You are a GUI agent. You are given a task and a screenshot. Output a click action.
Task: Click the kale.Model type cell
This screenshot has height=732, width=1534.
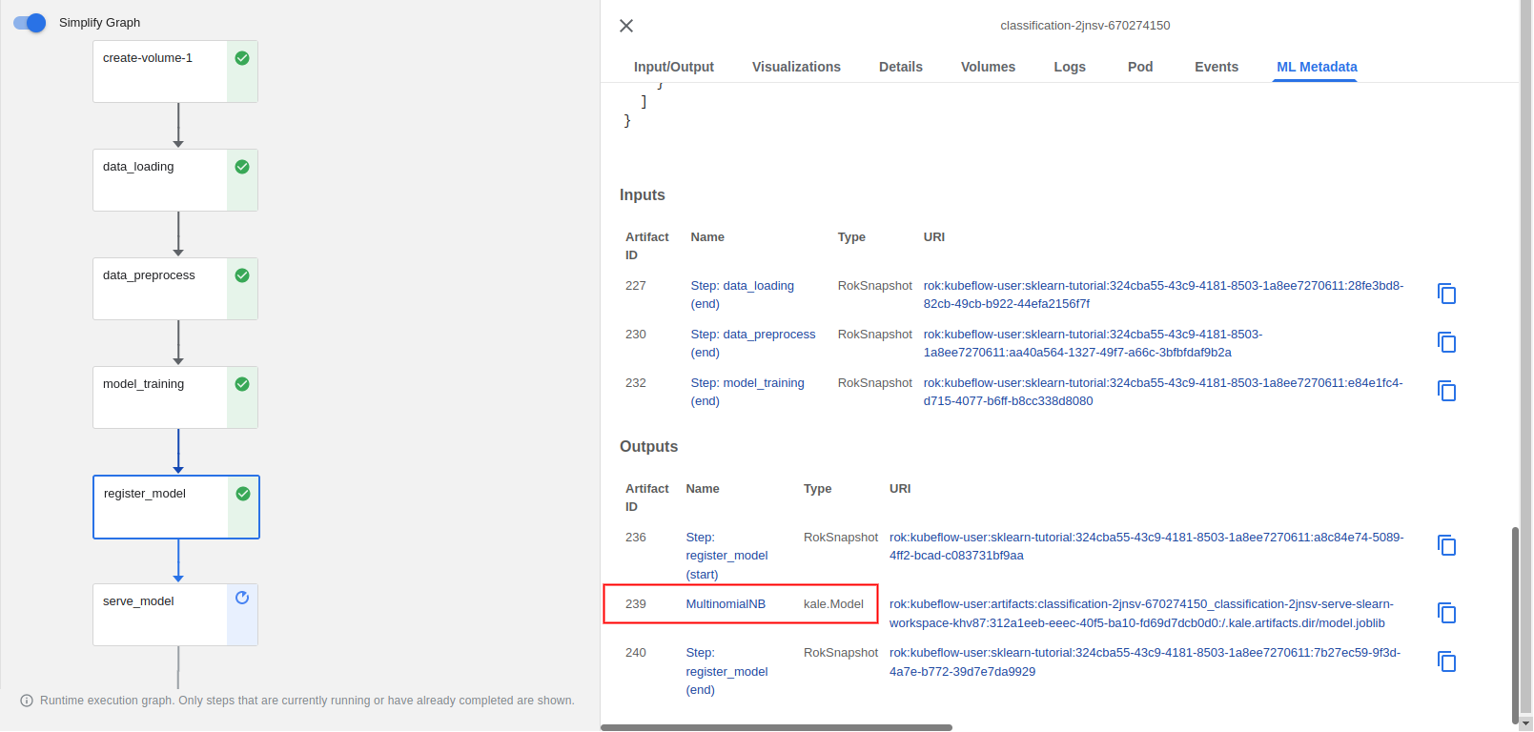coord(833,604)
